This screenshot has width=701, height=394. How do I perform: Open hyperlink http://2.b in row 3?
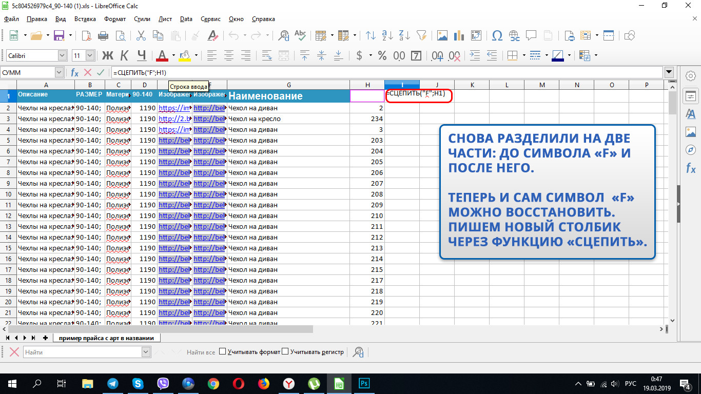click(174, 119)
